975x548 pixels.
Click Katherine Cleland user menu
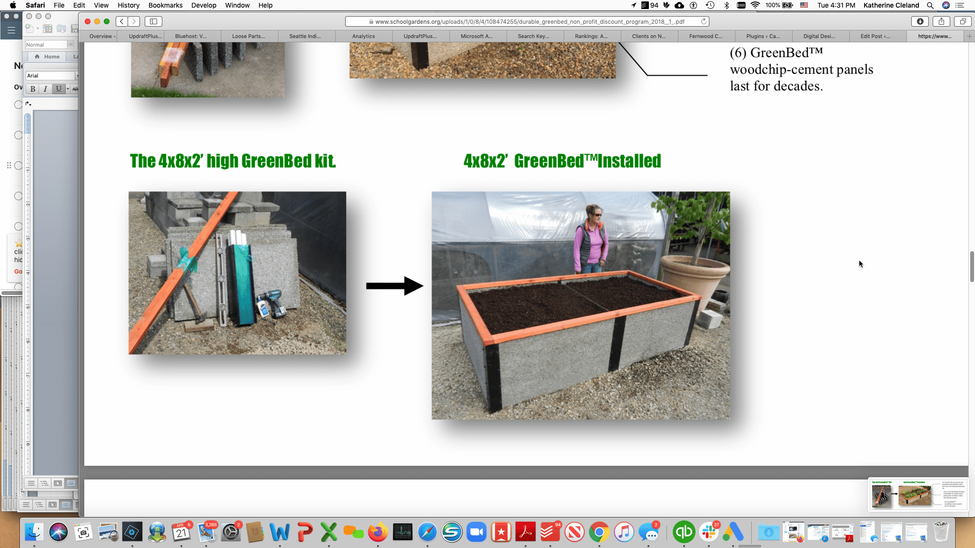891,5
